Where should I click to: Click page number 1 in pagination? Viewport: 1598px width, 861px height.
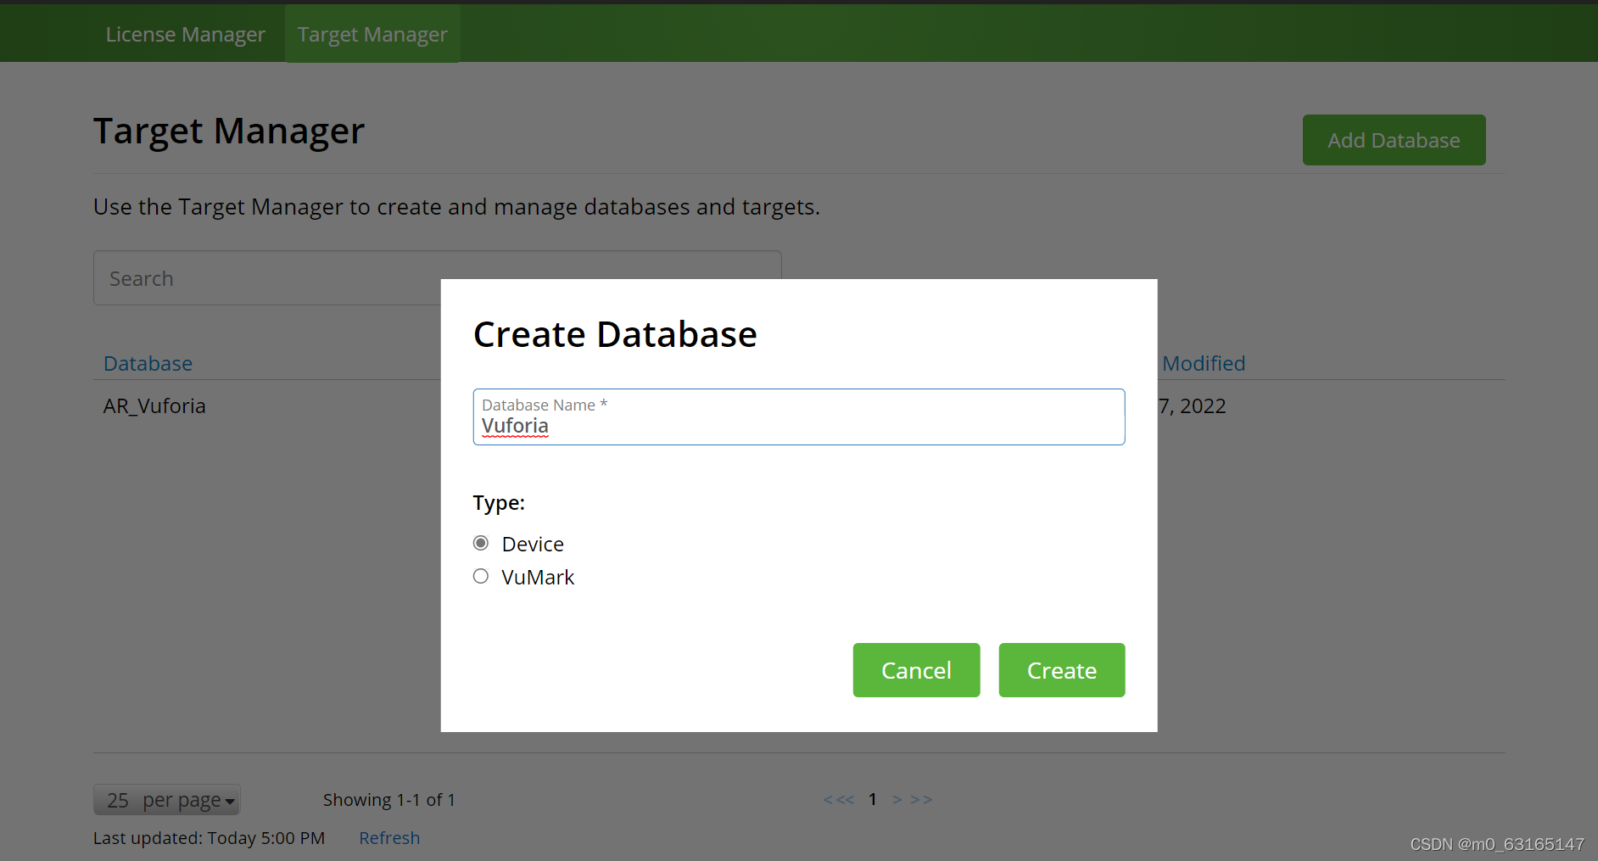click(872, 799)
